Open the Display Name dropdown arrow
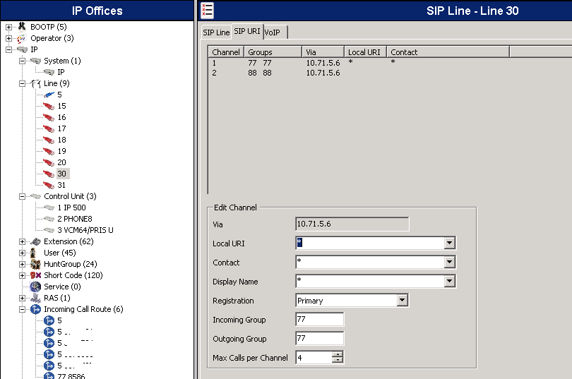 pos(449,281)
